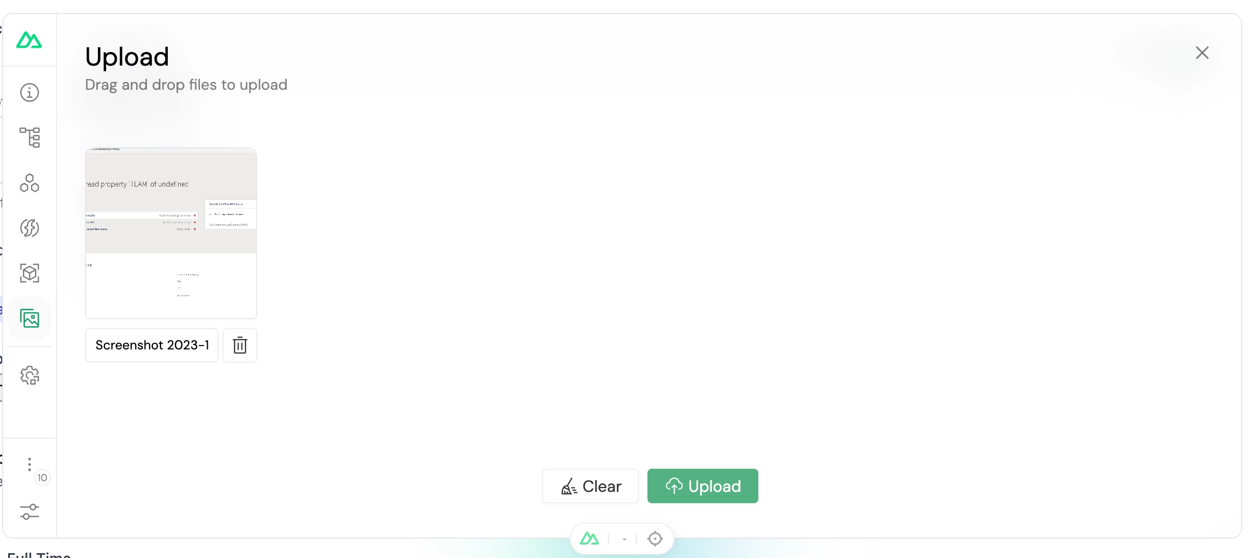Close the Upload panel with X
The height and width of the screenshot is (558, 1254).
1202,53
